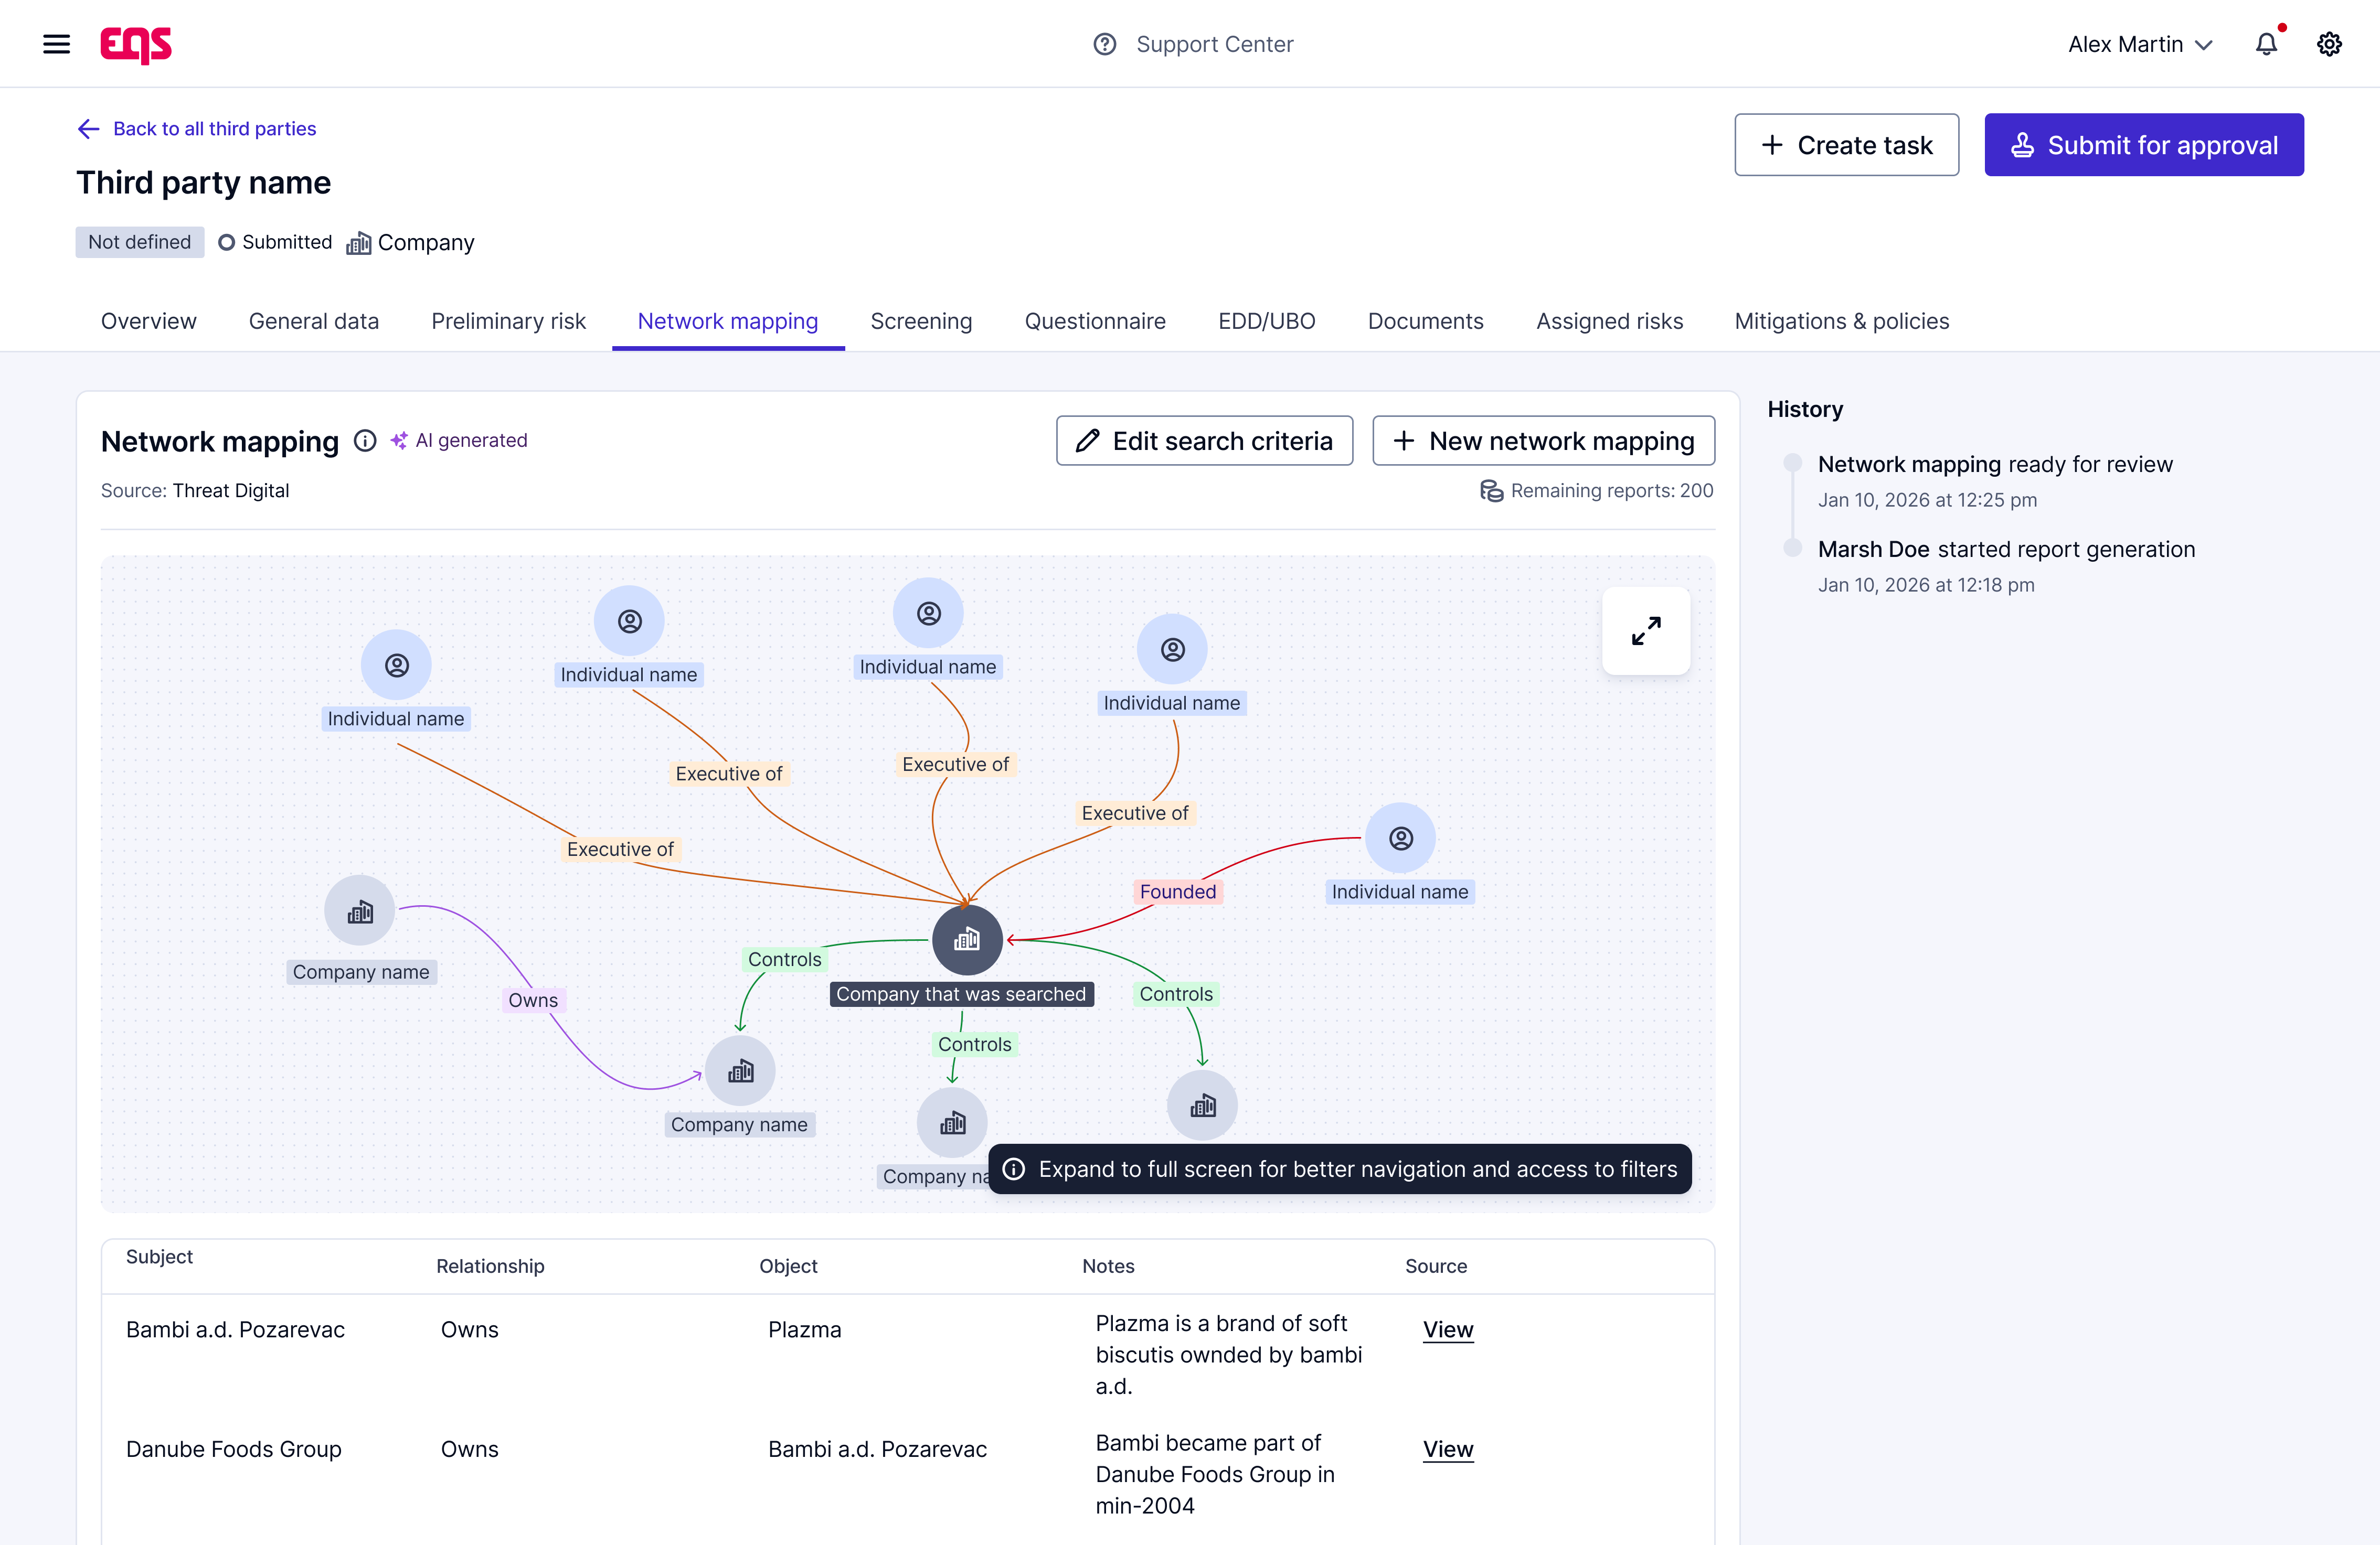
Task: Click Submit for approval
Action: (2143, 145)
